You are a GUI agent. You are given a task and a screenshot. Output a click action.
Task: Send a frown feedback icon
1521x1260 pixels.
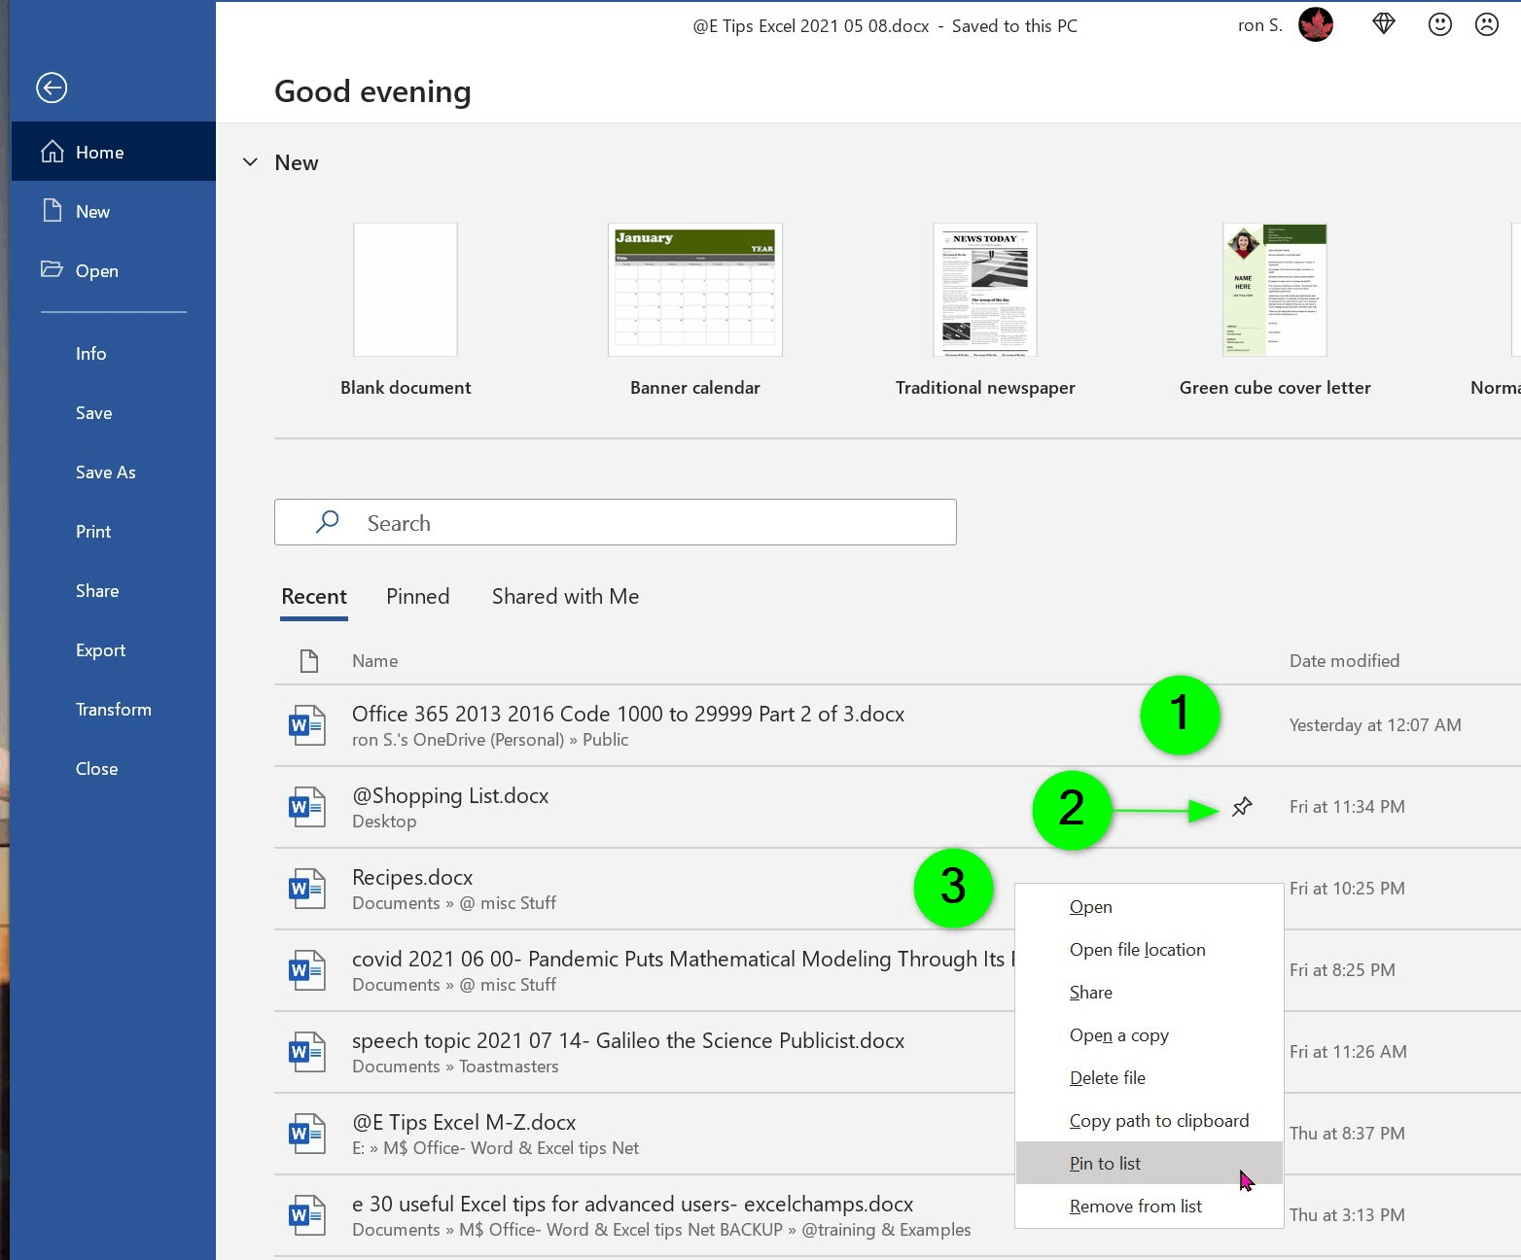click(1487, 24)
